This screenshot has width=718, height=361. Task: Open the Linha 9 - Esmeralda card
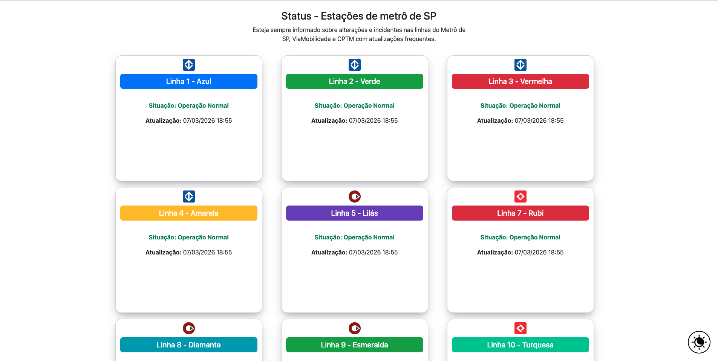[x=354, y=344]
